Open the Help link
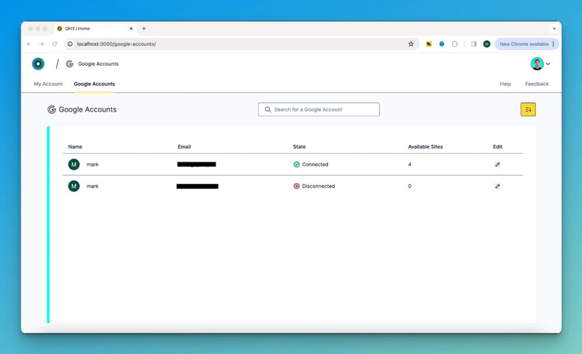582x354 pixels. (x=505, y=84)
